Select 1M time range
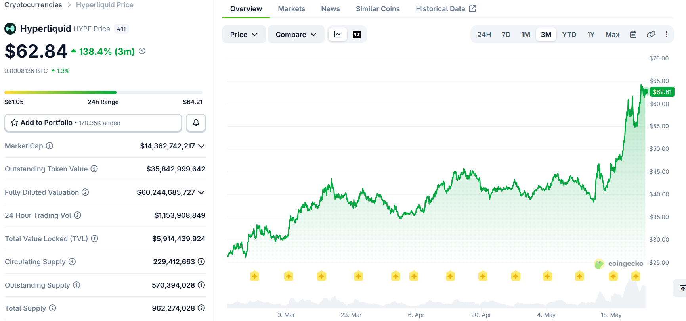 [525, 35]
